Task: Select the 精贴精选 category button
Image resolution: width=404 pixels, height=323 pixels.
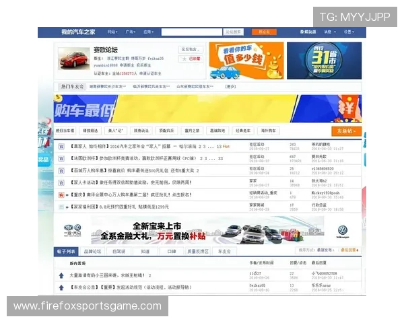Action: pos(90,131)
